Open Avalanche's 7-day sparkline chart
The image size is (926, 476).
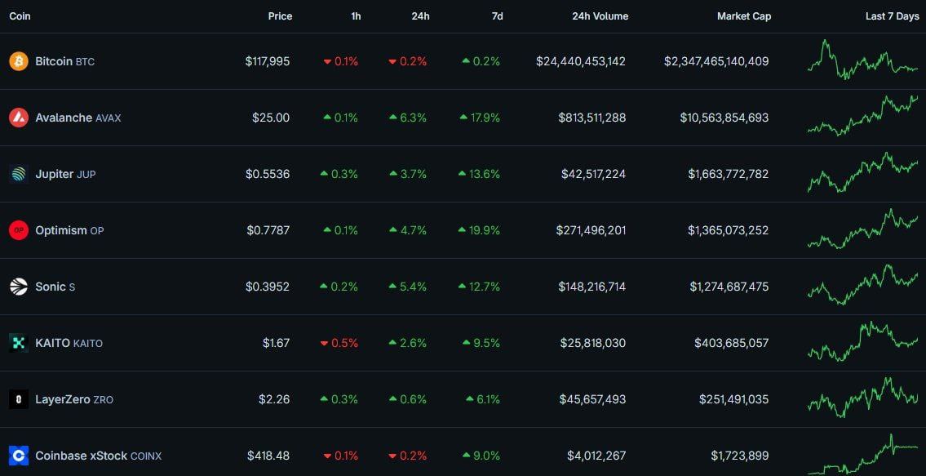(x=863, y=115)
